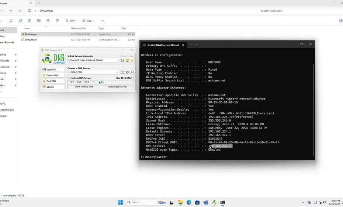The image size is (343, 207).
Task: Click the Paste icon in Explorer toolbar
Action: click(30, 21)
